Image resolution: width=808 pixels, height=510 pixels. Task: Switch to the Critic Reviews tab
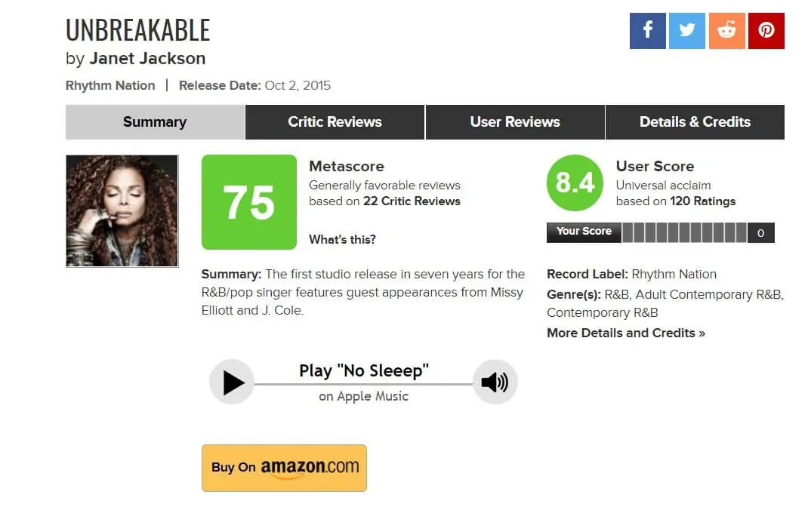pyautogui.click(x=335, y=122)
